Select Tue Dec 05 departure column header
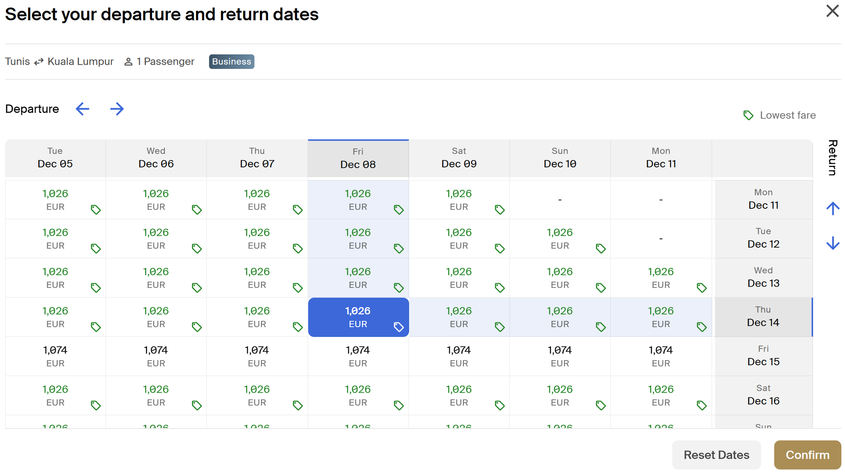Screen dimensions: 845x473 [55, 158]
